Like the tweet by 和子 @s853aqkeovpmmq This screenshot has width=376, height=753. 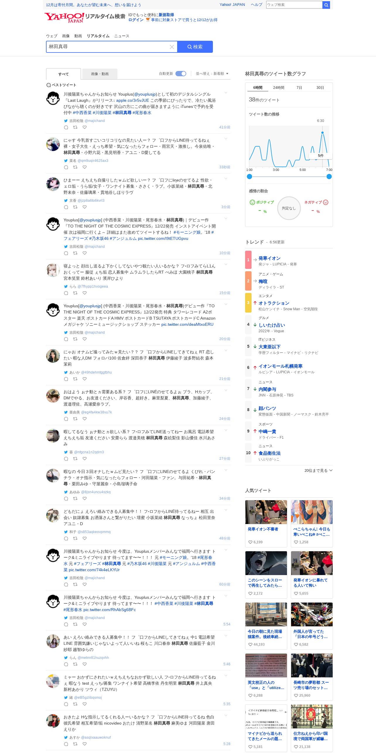point(85,538)
